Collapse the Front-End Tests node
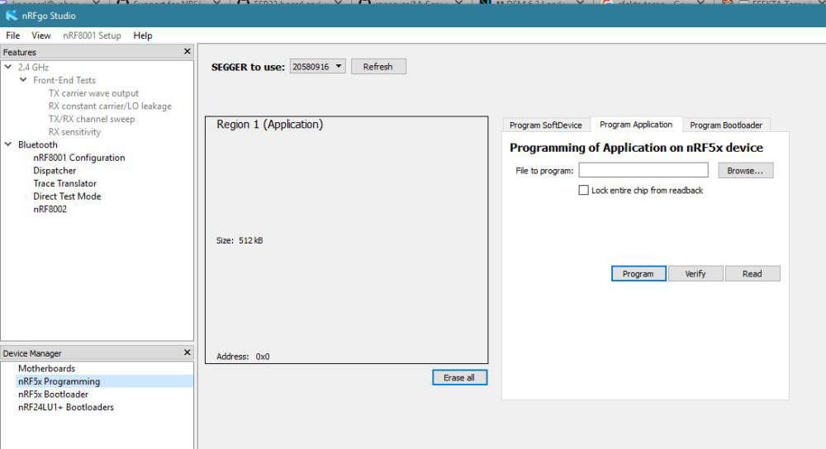The height and width of the screenshot is (449, 826). point(23,80)
